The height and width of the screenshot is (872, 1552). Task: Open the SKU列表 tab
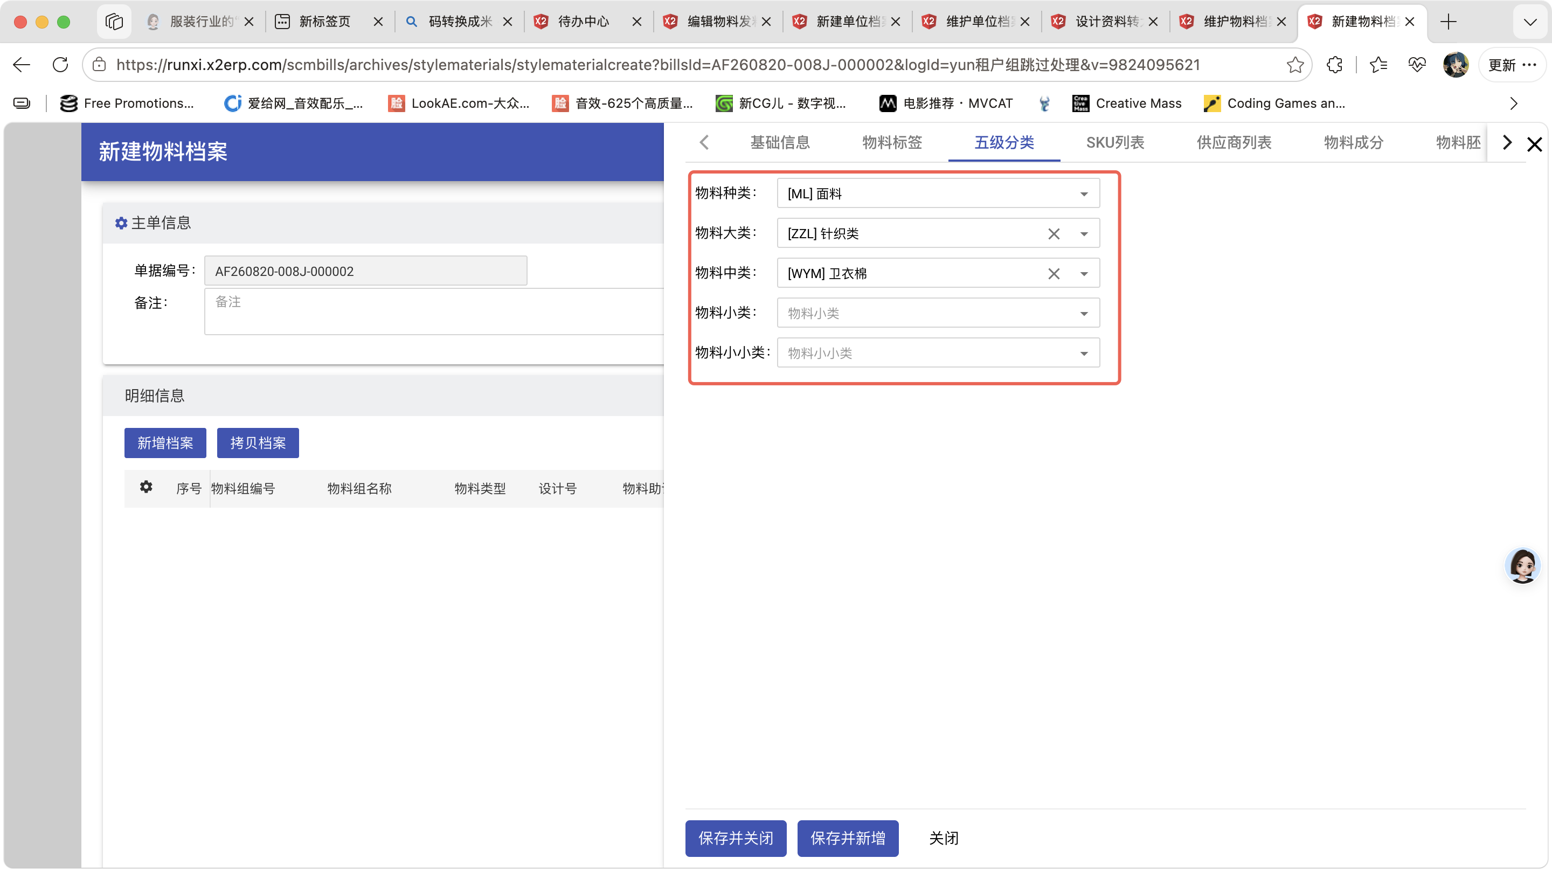pyautogui.click(x=1114, y=142)
